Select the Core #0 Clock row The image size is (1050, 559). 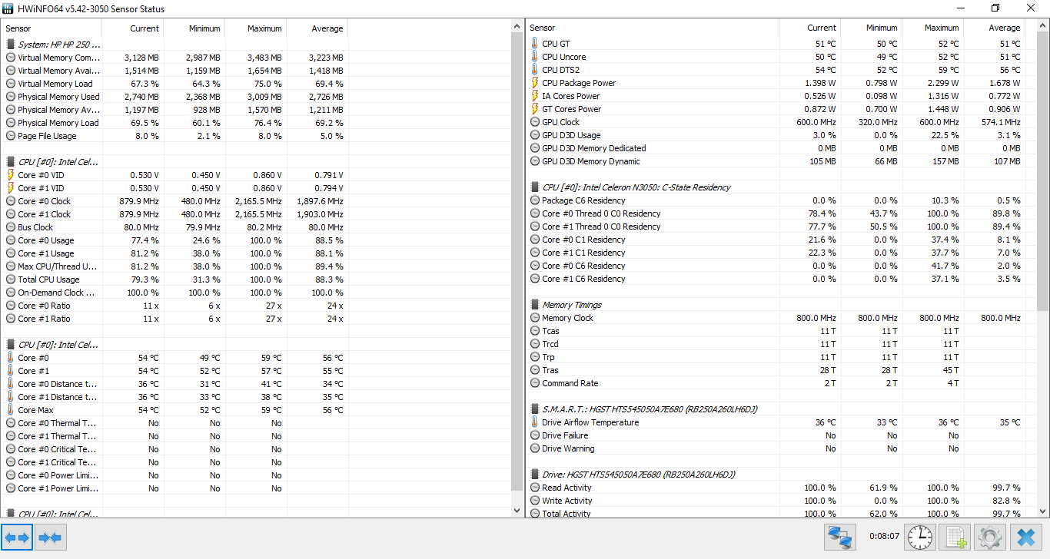click(175, 201)
